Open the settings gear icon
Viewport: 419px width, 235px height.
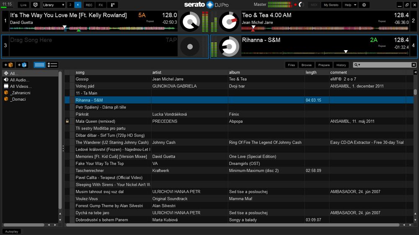coord(364,5)
